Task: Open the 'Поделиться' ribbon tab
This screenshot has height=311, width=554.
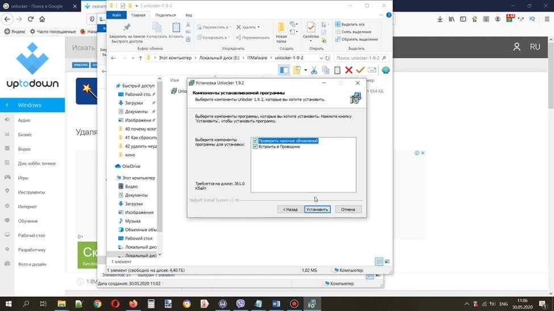Action: click(165, 15)
